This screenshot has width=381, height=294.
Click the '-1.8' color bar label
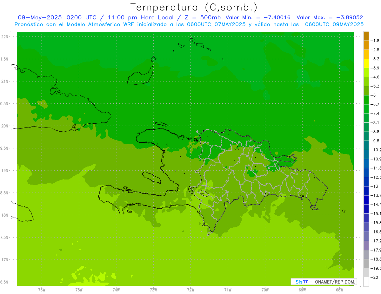[375, 41]
